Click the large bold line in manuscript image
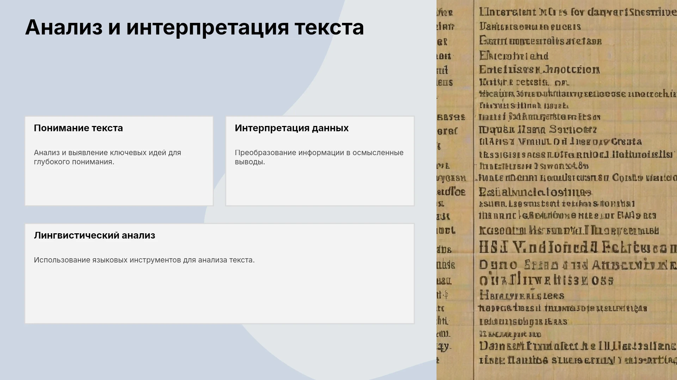The height and width of the screenshot is (380, 677). (x=578, y=248)
